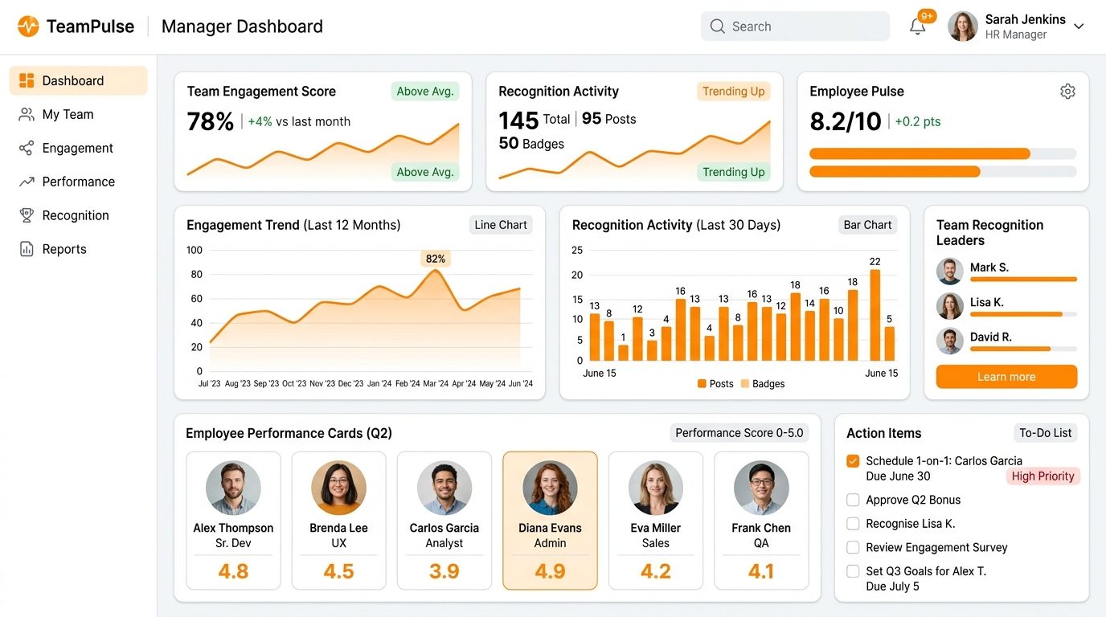1106x617 pixels.
Task: Click the 8.2/10 pulse score
Action: click(846, 121)
